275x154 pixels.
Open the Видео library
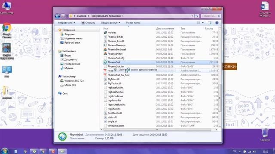tap(68, 55)
